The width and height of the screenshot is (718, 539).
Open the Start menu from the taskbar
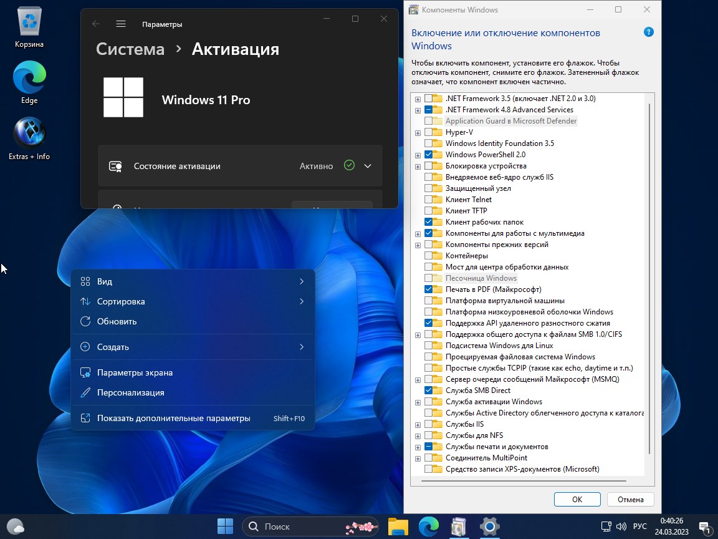coord(225,527)
